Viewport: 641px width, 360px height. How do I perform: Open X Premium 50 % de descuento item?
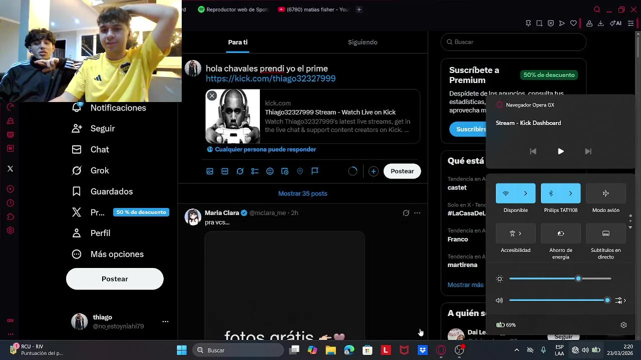pos(120,212)
